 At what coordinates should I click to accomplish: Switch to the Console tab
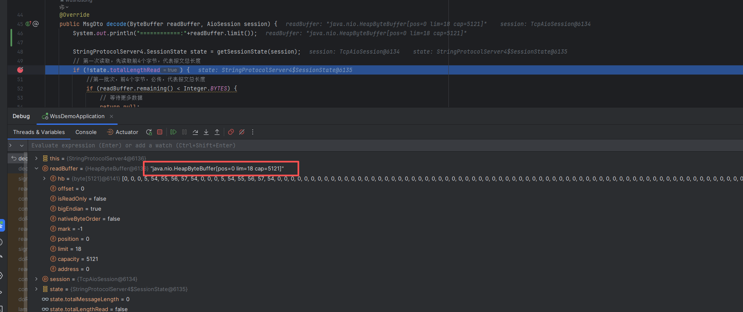pos(86,132)
